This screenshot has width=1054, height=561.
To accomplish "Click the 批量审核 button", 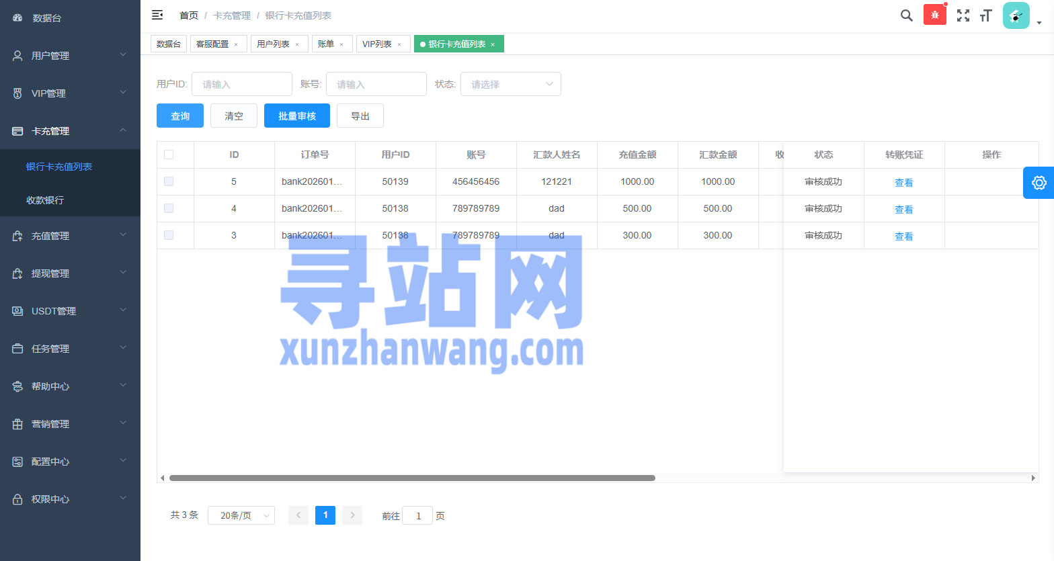I will 296,116.
